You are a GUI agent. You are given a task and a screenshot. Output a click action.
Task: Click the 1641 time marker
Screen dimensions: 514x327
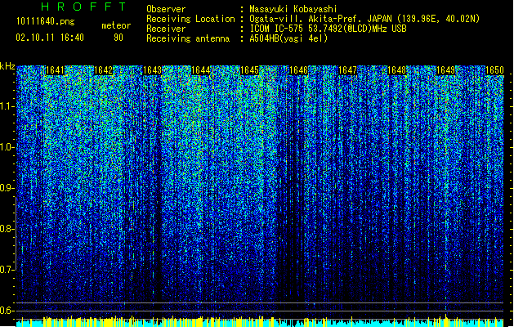[x=55, y=70]
